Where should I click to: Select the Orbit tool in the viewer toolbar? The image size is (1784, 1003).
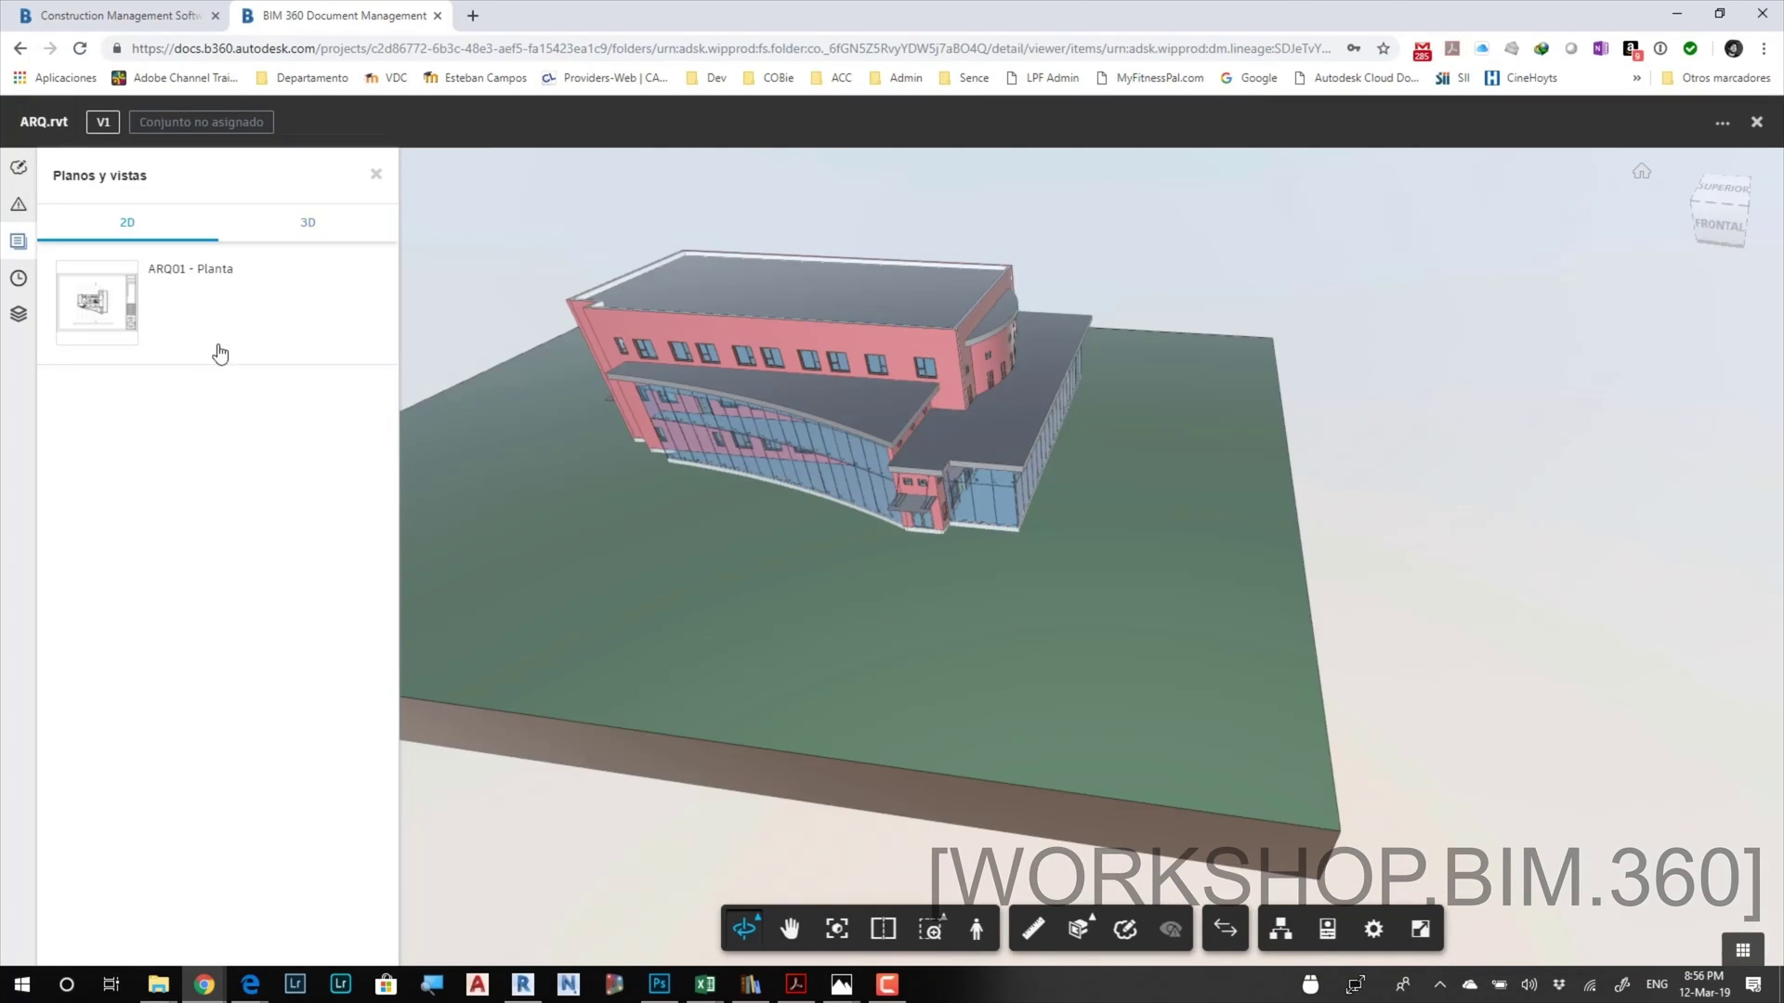coord(744,929)
